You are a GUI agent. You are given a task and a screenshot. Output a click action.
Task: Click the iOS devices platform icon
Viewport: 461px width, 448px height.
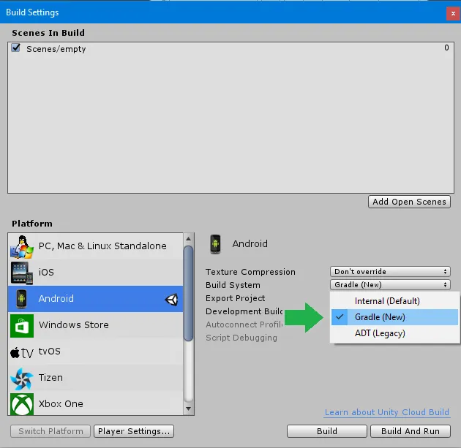[22, 273]
